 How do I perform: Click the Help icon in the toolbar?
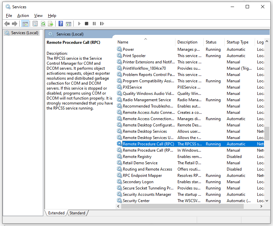pos(61,24)
